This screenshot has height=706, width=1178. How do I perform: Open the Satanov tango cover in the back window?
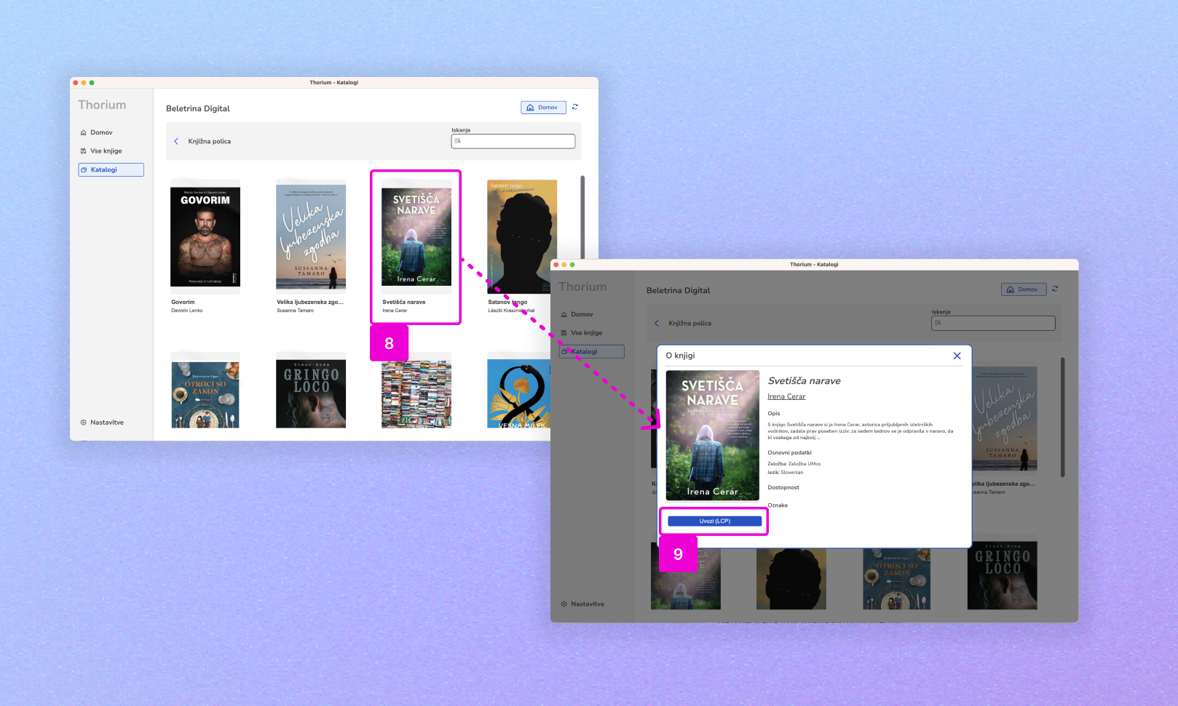pyautogui.click(x=522, y=237)
